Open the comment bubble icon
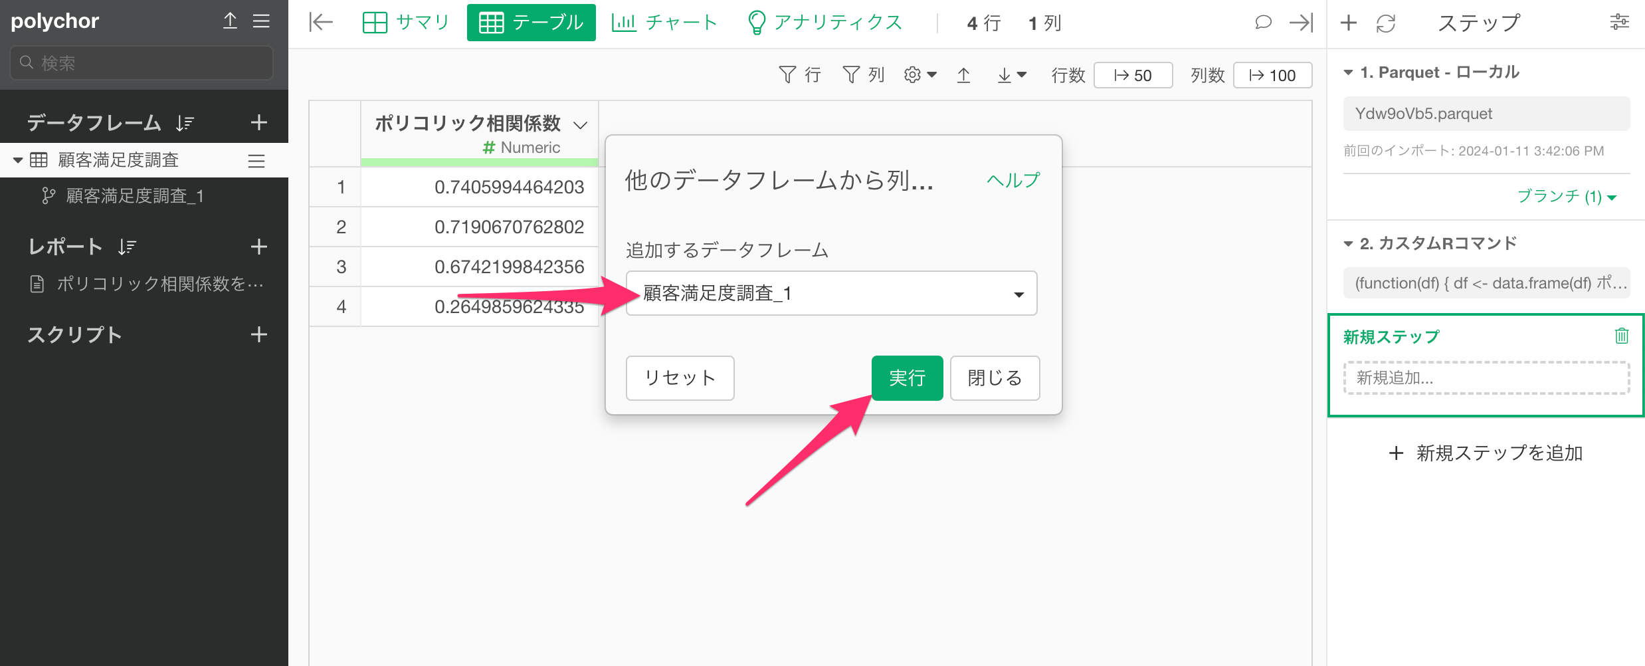1645x666 pixels. (x=1263, y=23)
